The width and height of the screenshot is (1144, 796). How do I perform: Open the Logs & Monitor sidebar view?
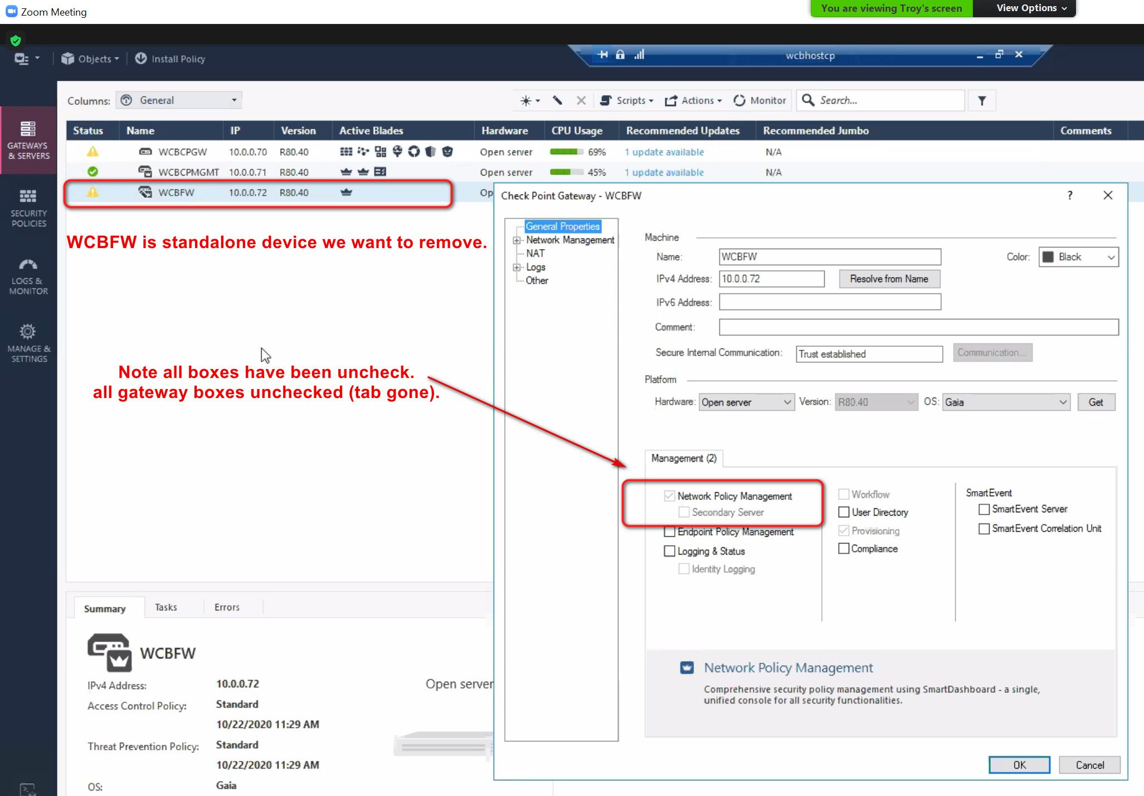(x=28, y=277)
